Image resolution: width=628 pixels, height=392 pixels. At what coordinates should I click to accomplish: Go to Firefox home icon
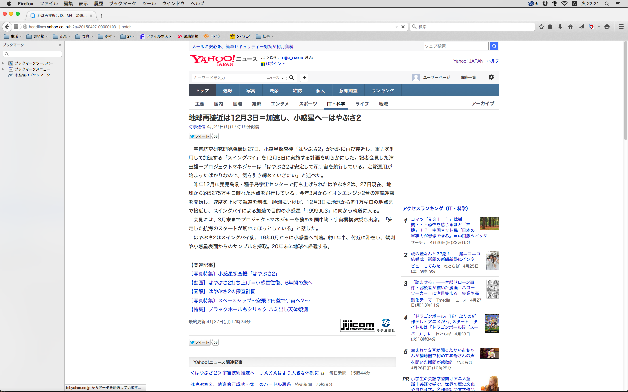click(x=571, y=27)
